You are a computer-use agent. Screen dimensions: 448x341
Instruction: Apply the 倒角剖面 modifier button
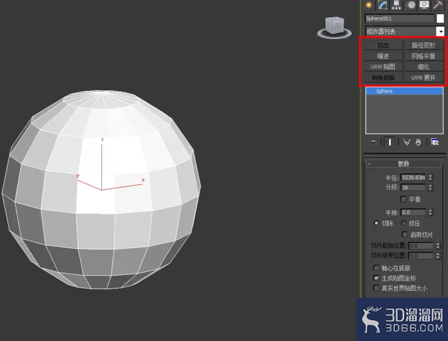pos(383,78)
